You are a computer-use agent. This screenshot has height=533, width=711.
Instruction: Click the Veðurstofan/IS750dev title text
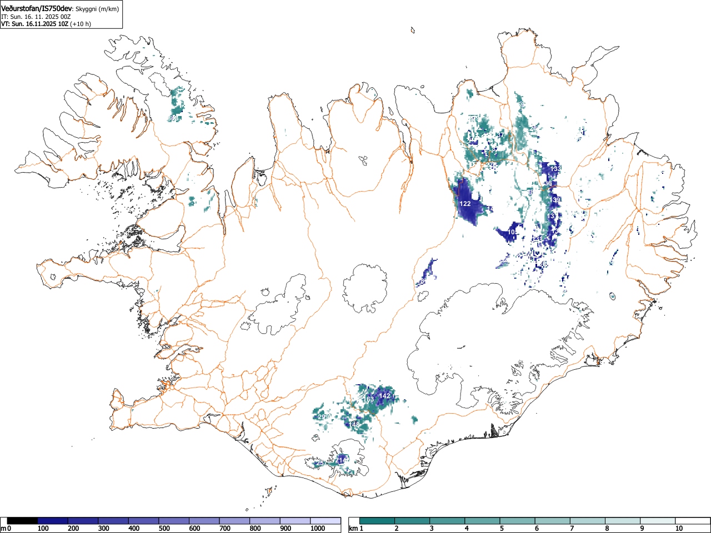click(x=37, y=8)
